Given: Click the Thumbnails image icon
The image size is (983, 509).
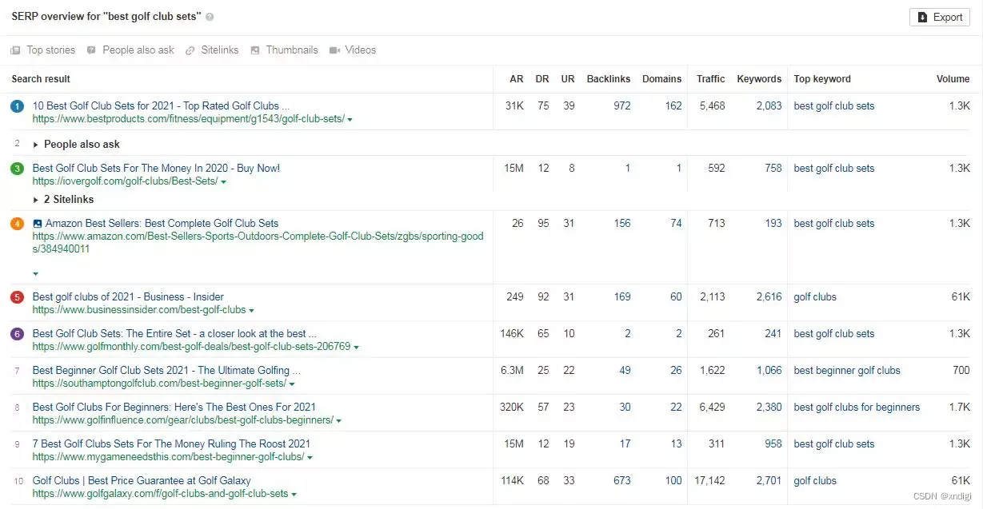Looking at the screenshot, I should pyautogui.click(x=255, y=50).
